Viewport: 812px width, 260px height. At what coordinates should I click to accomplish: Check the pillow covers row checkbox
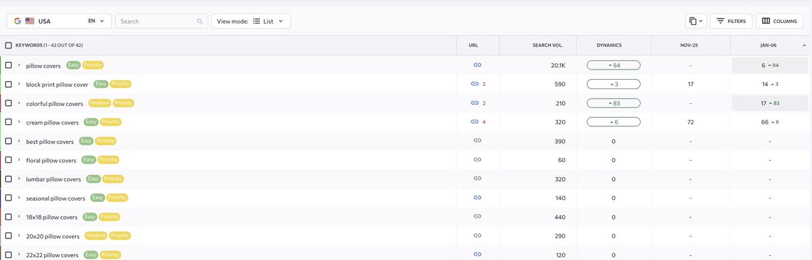click(8, 65)
